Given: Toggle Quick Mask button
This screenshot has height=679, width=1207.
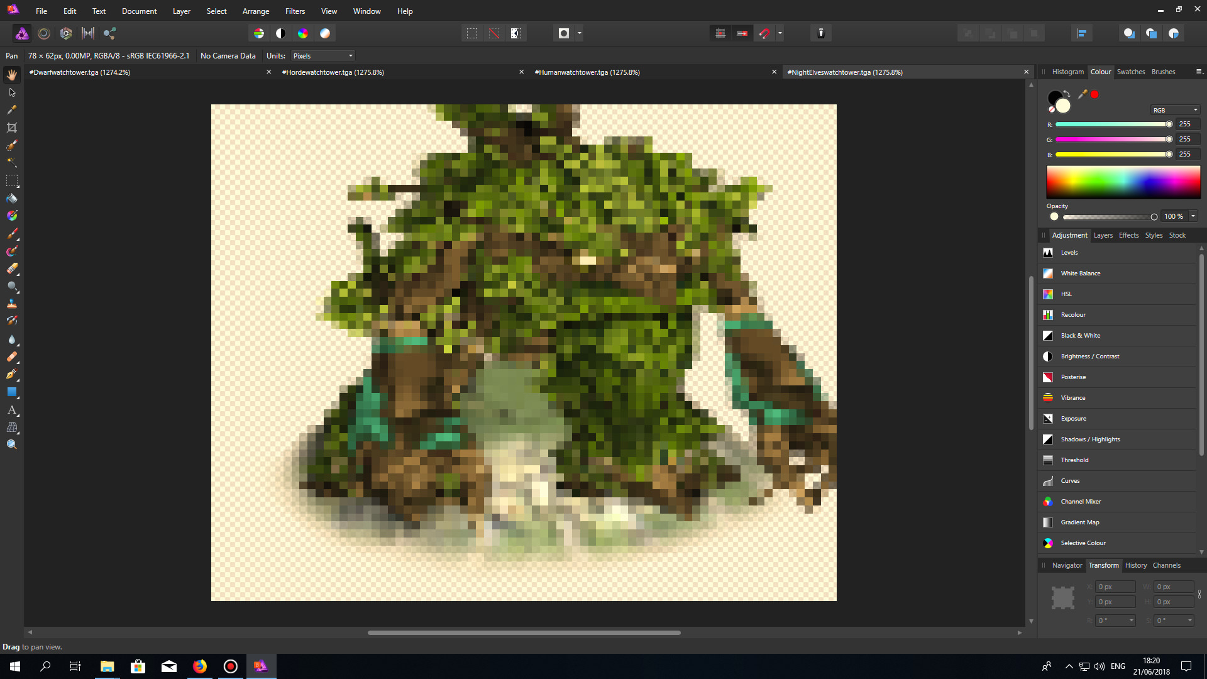Looking at the screenshot, I should [x=564, y=33].
